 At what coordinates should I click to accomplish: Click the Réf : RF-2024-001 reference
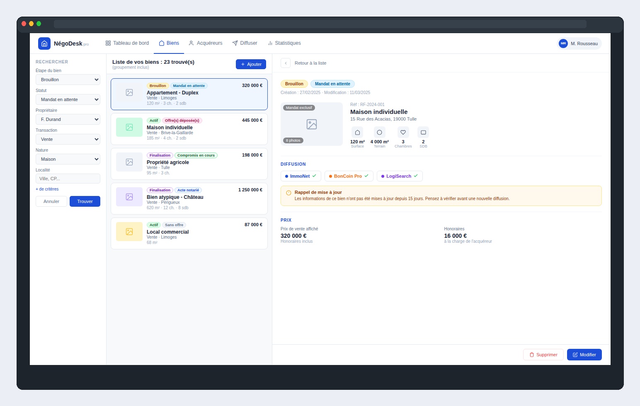click(x=367, y=104)
